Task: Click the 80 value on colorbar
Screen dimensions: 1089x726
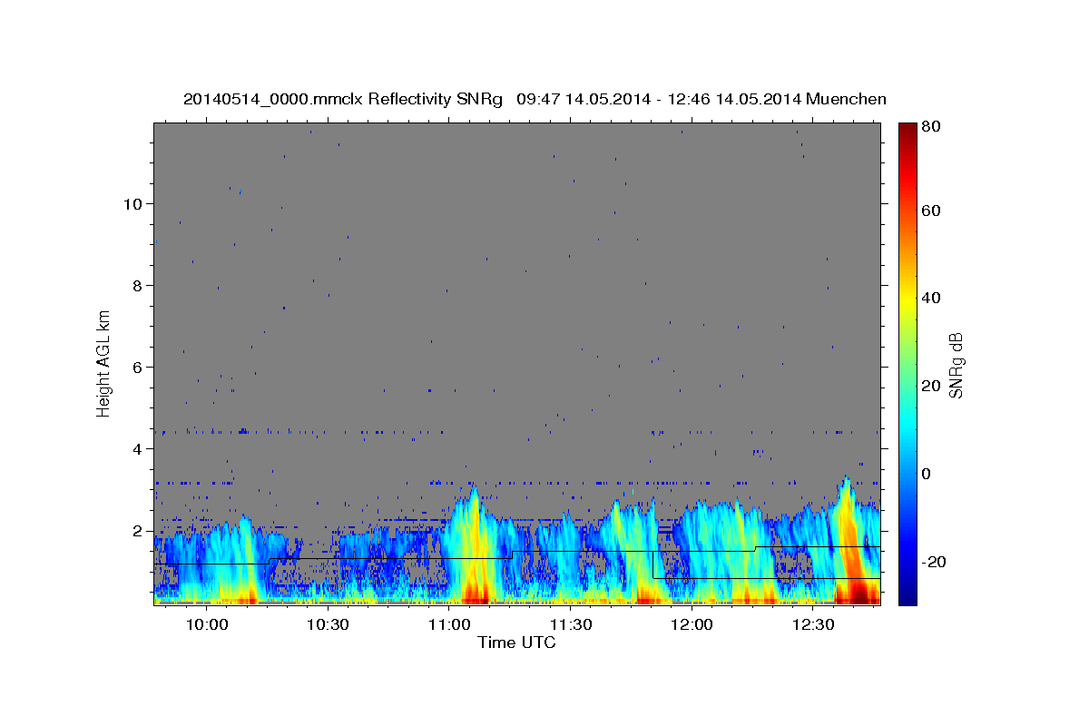Action: [x=930, y=127]
